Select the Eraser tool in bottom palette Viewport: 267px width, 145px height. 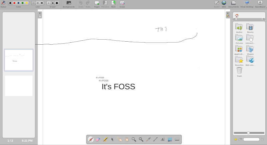point(98,139)
